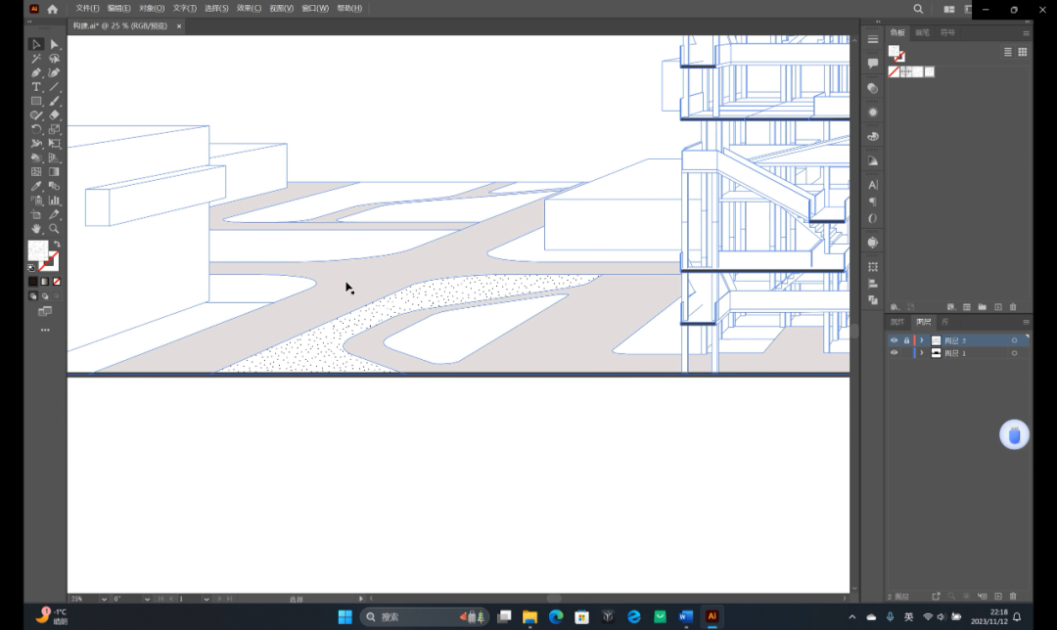Select the Paintbrush tool
The width and height of the screenshot is (1057, 630).
[x=55, y=101]
